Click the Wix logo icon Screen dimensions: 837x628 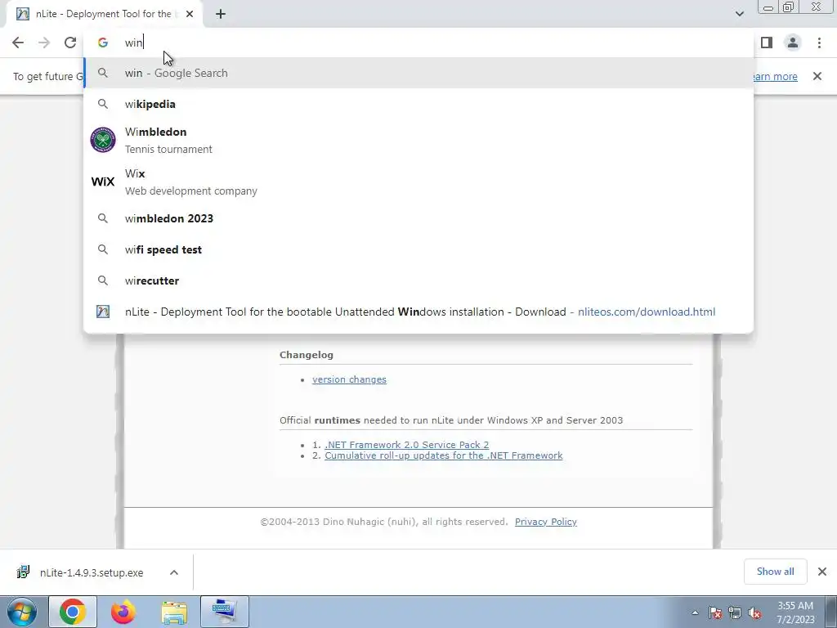(x=103, y=182)
